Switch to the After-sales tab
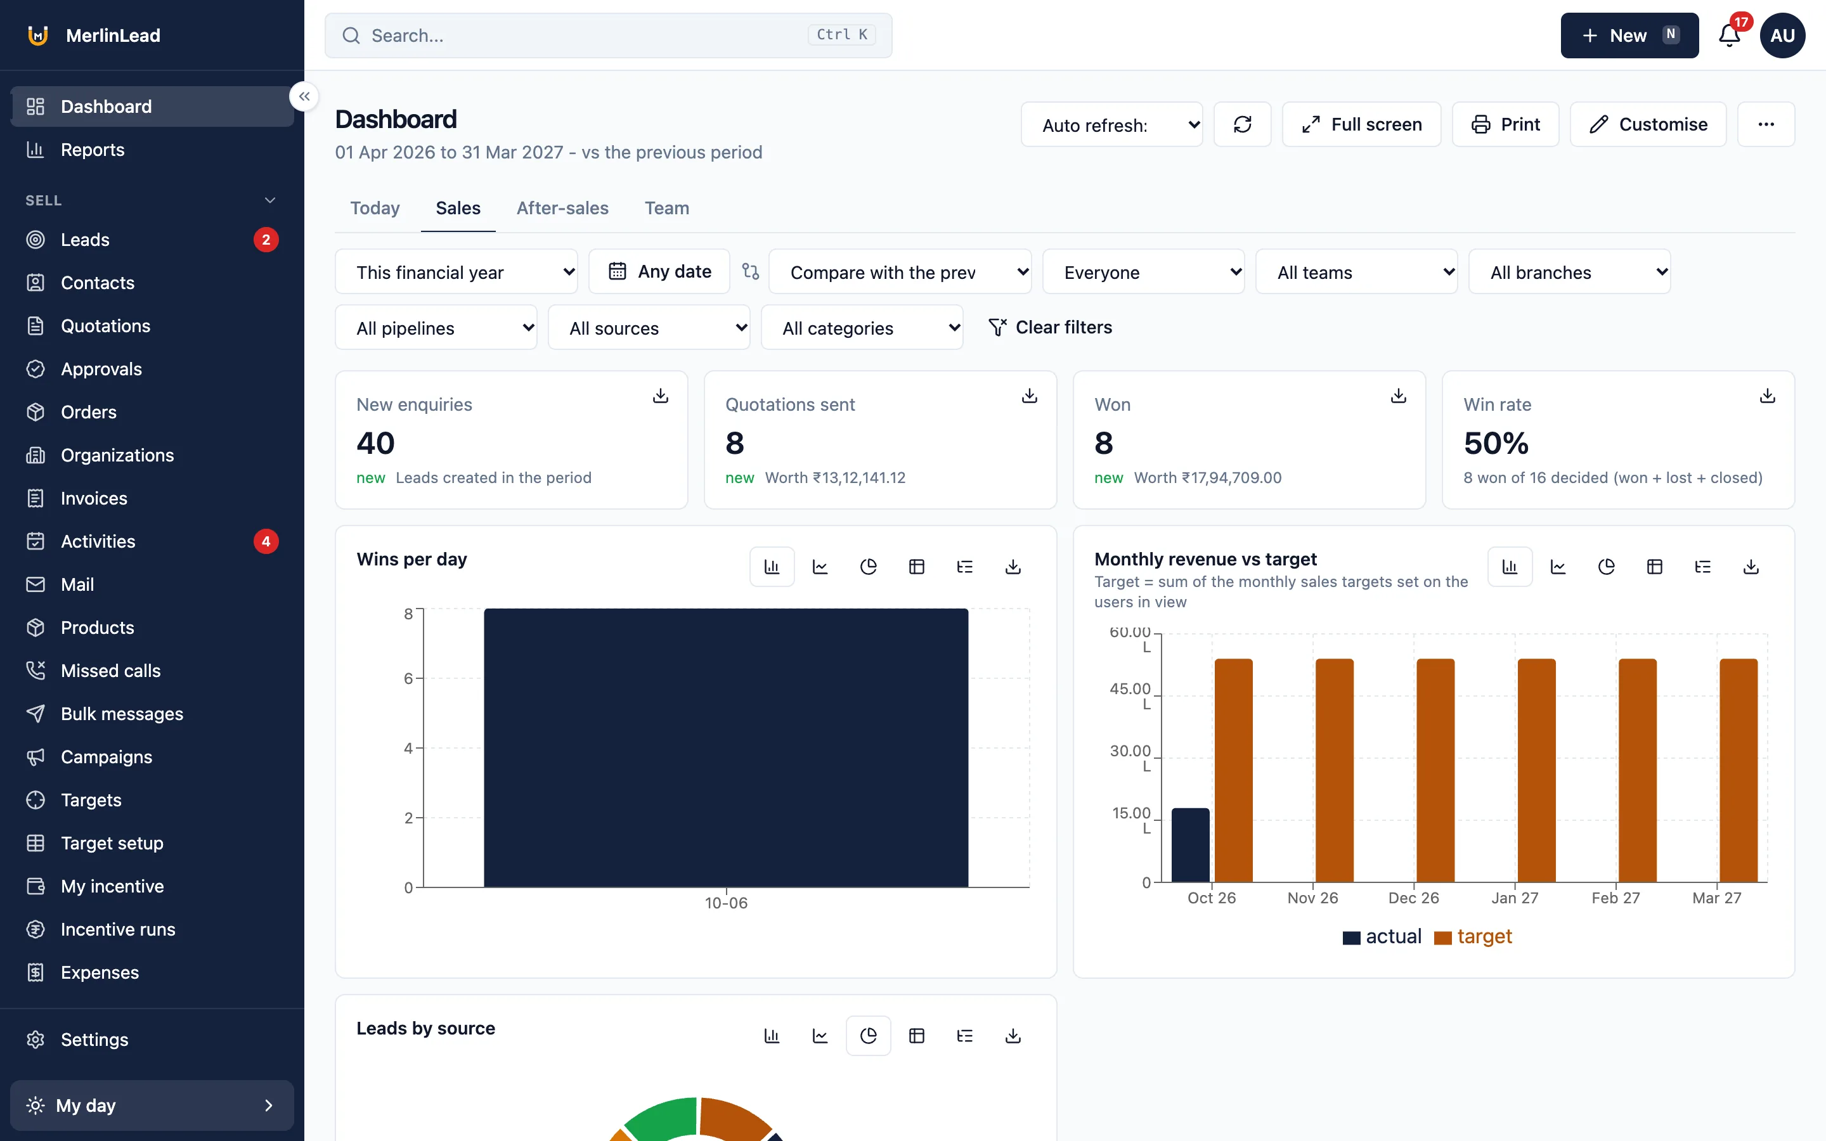Image resolution: width=1826 pixels, height=1141 pixels. (562, 209)
